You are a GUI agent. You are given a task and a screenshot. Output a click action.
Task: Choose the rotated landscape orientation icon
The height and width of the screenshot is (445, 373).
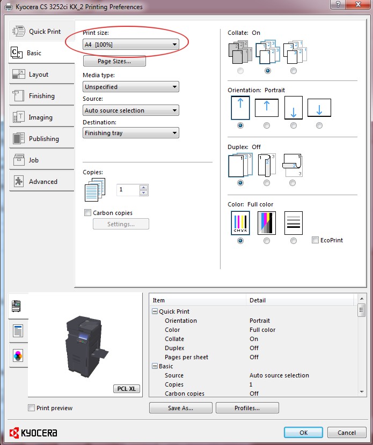tap(319, 108)
